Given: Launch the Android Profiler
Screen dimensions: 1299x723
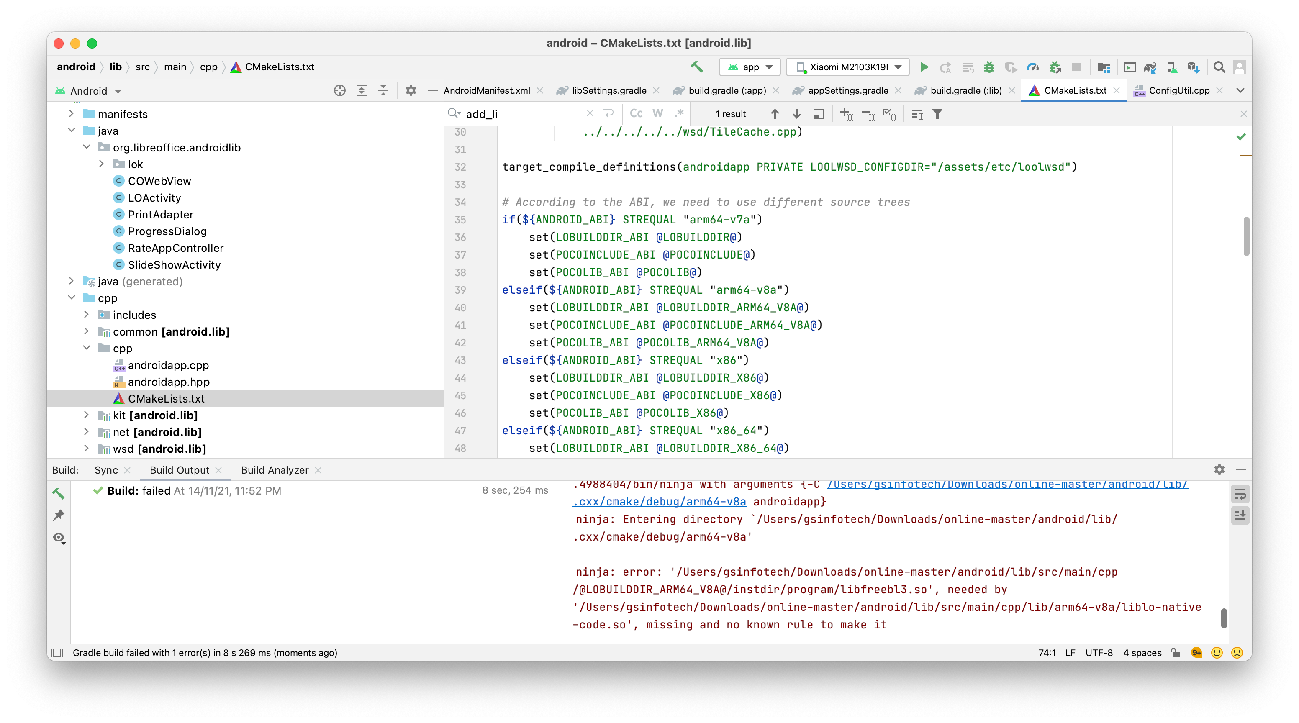Looking at the screenshot, I should pyautogui.click(x=1033, y=67).
